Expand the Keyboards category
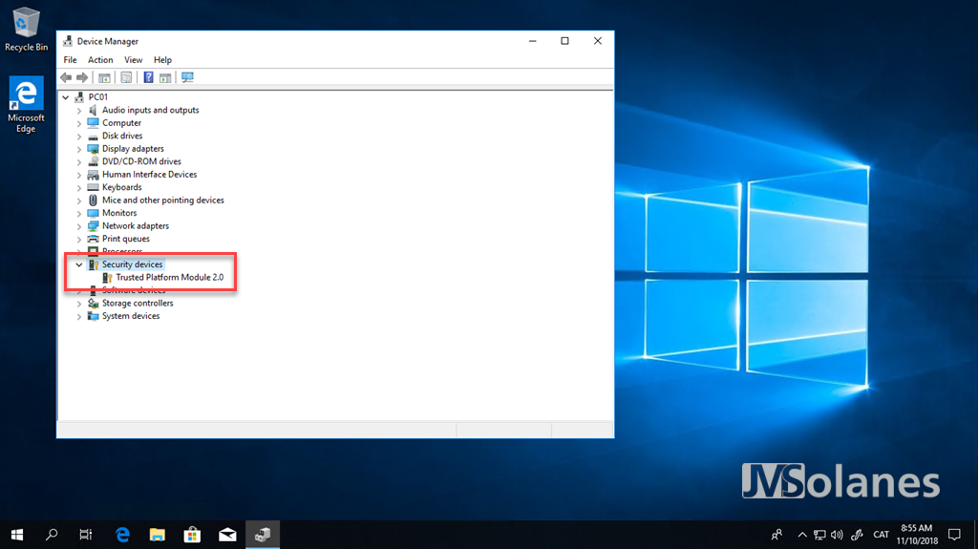 [79, 188]
